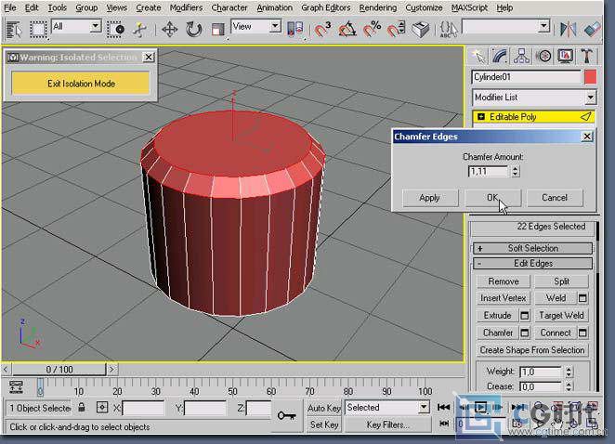Click the Mirror tool icon
The height and width of the screenshot is (444, 615).
(x=568, y=30)
